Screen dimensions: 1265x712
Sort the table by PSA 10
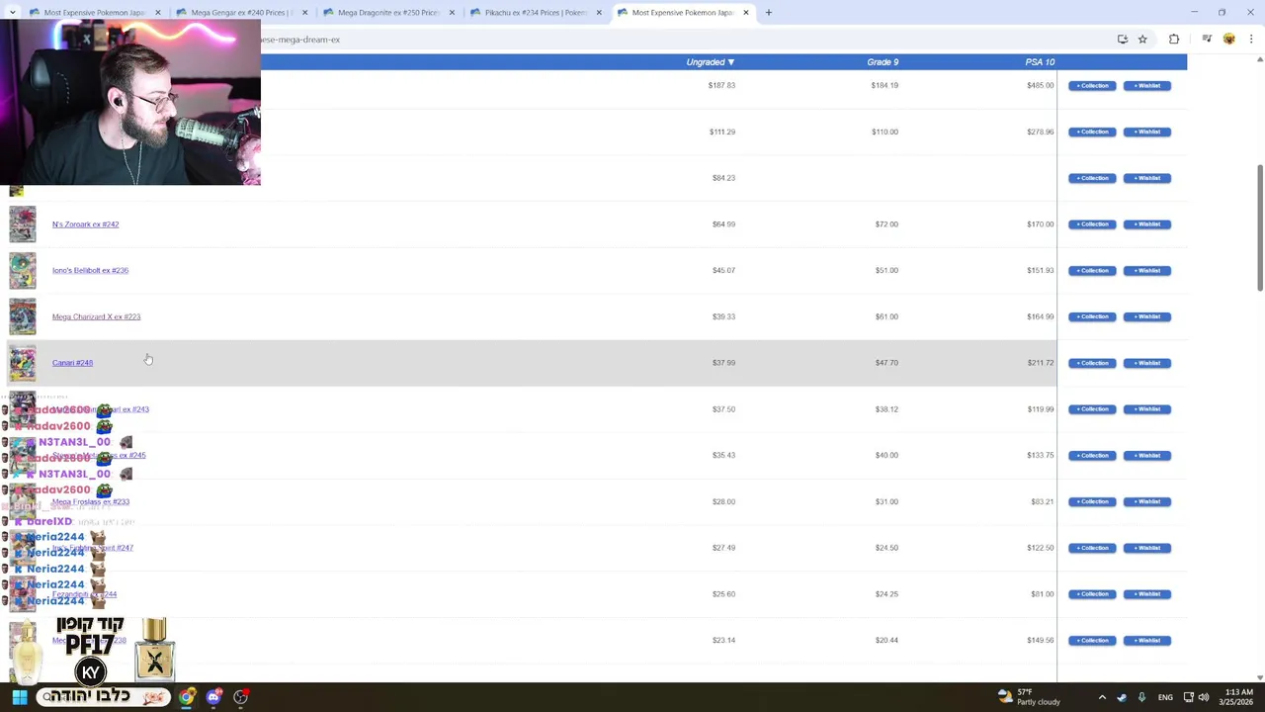1040,62
